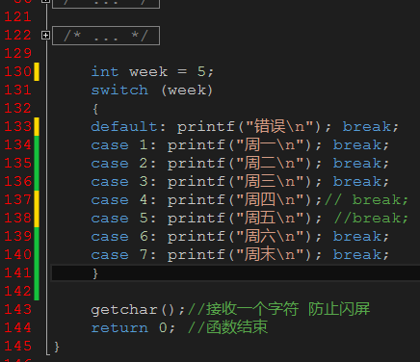Click line number 130 in the gutter

[17, 71]
